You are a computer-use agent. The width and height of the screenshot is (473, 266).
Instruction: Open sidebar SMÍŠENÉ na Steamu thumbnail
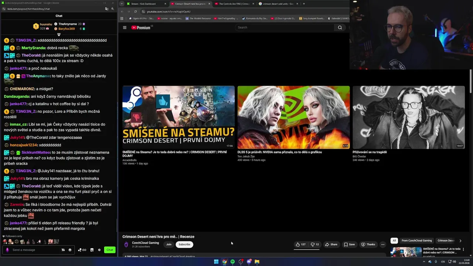(406, 252)
